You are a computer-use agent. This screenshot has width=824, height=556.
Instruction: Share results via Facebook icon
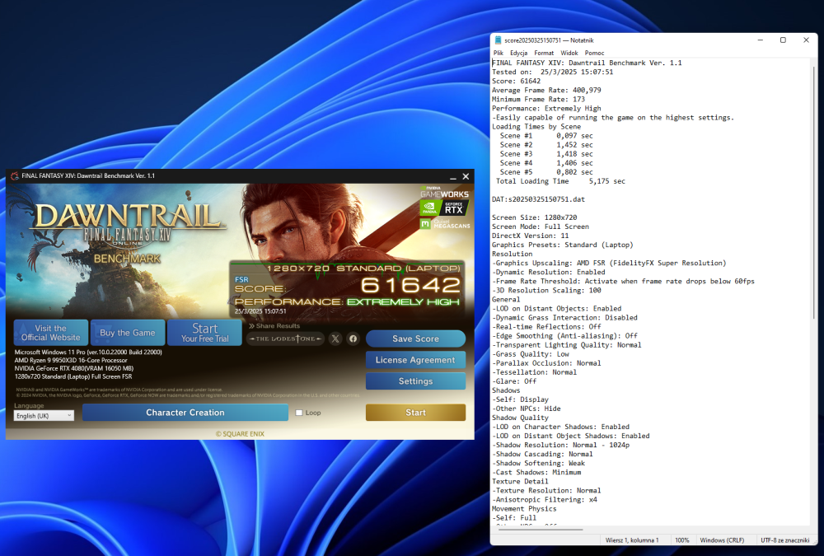353,339
